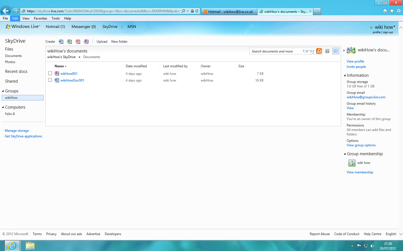Viewport: 403px width, 251px height.
Task: Click Get SkyDrive applications link
Action: [24, 136]
